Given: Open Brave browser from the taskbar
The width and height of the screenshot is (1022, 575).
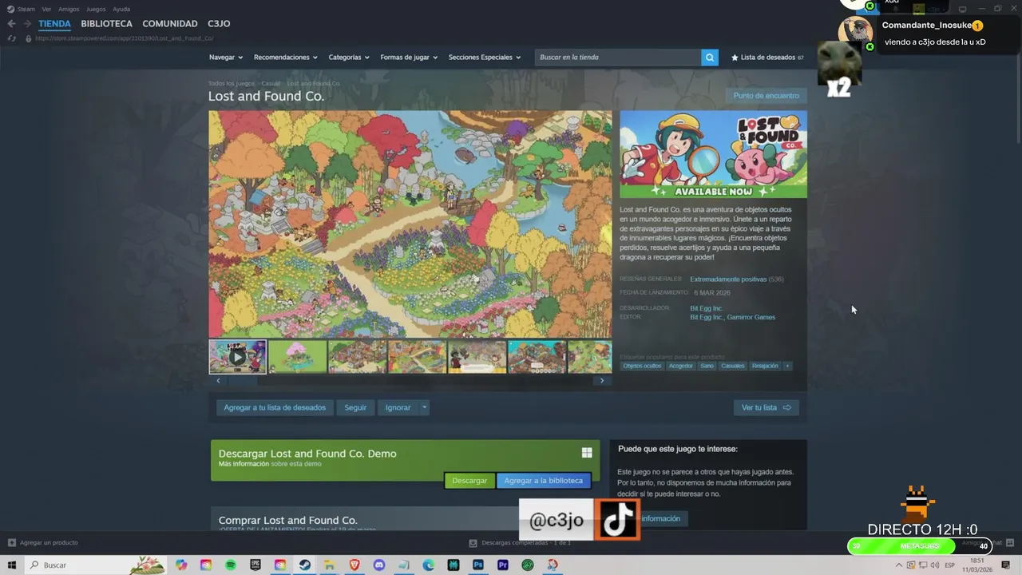Looking at the screenshot, I should (355, 565).
